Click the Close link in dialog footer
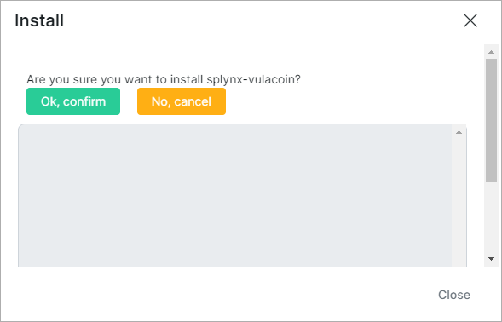The height and width of the screenshot is (322, 502). (454, 295)
